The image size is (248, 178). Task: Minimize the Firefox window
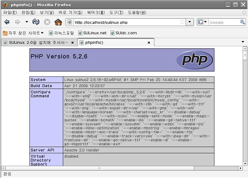click(x=228, y=5)
